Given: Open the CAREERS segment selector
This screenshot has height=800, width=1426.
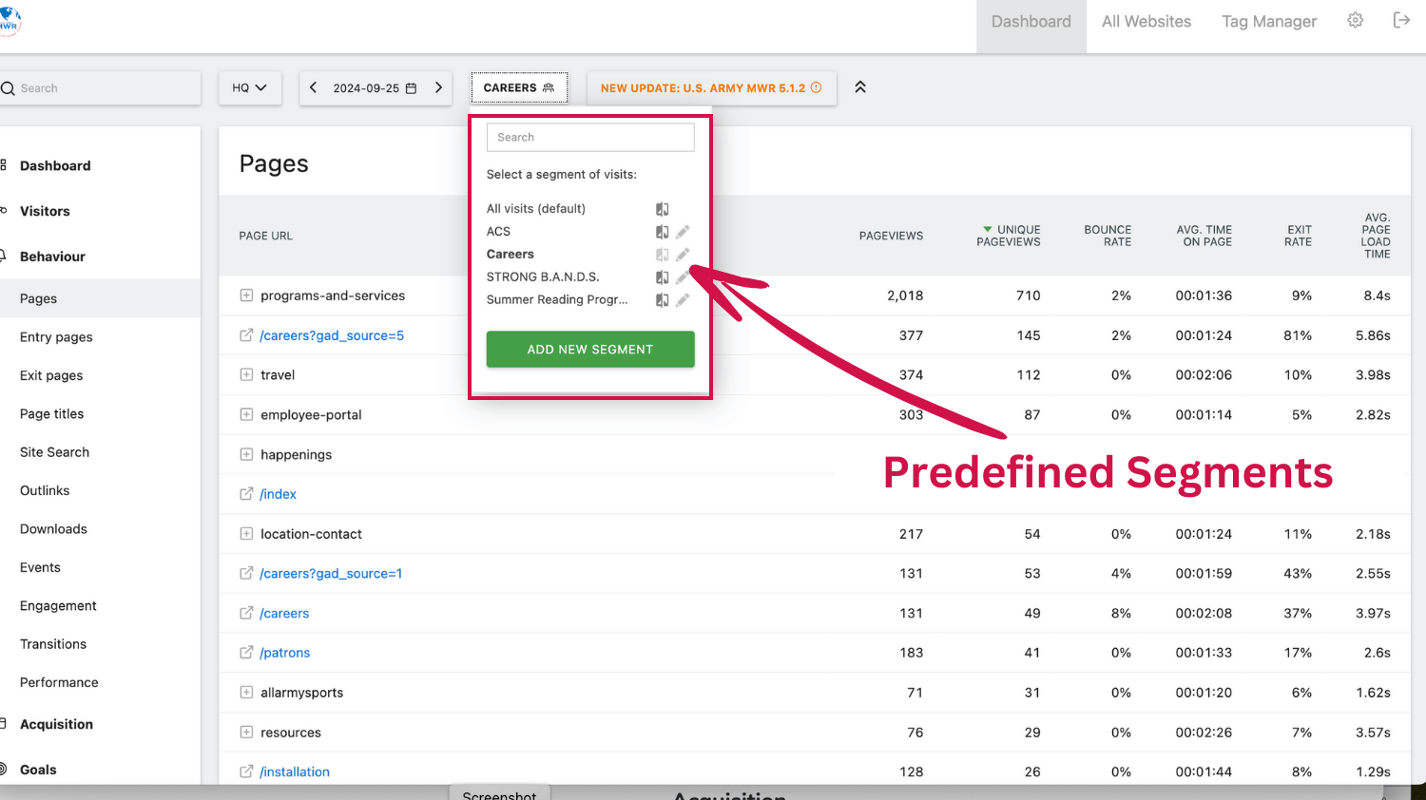Looking at the screenshot, I should click(x=519, y=87).
